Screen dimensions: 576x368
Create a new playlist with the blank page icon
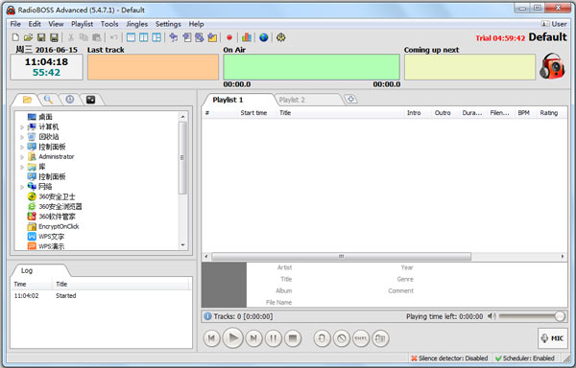click(x=15, y=37)
